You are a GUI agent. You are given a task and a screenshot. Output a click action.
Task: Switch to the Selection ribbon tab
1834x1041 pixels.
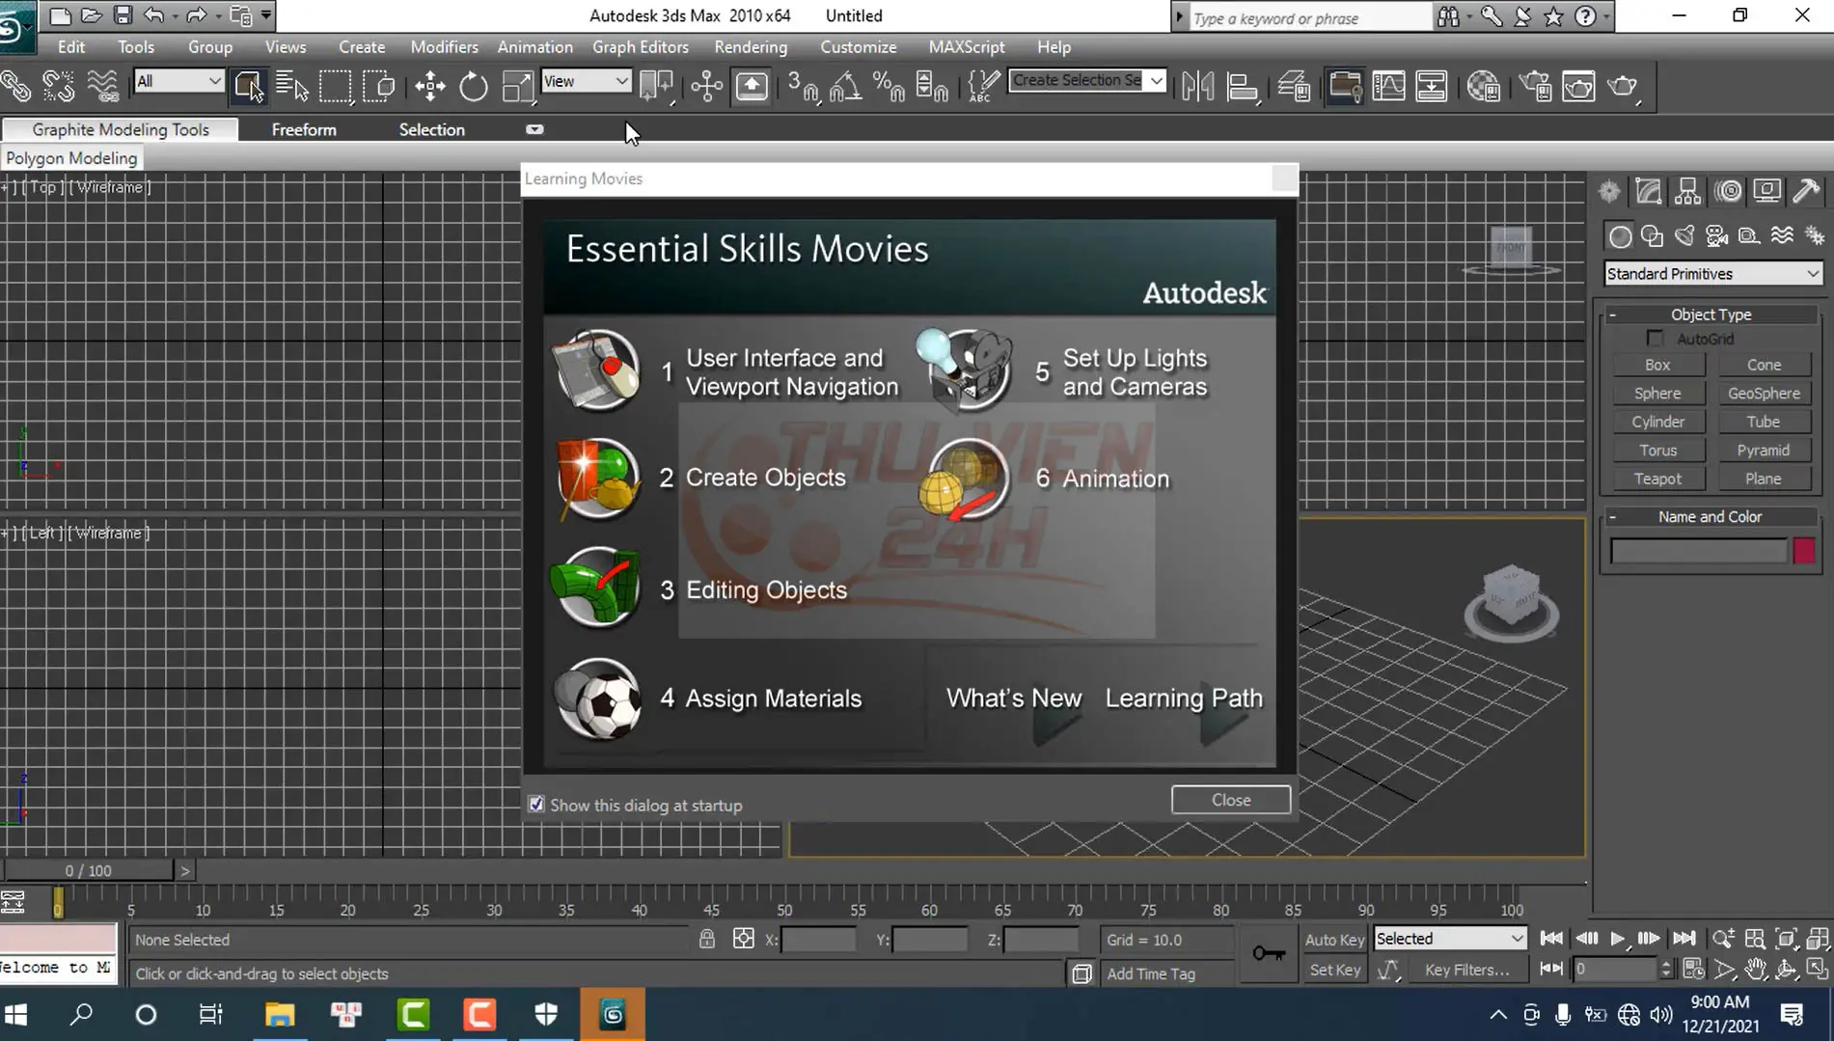[432, 129]
